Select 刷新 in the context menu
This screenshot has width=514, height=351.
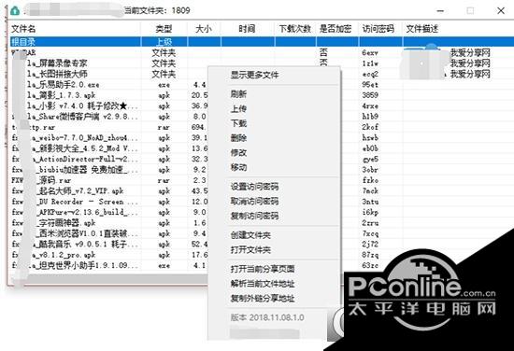(x=238, y=94)
